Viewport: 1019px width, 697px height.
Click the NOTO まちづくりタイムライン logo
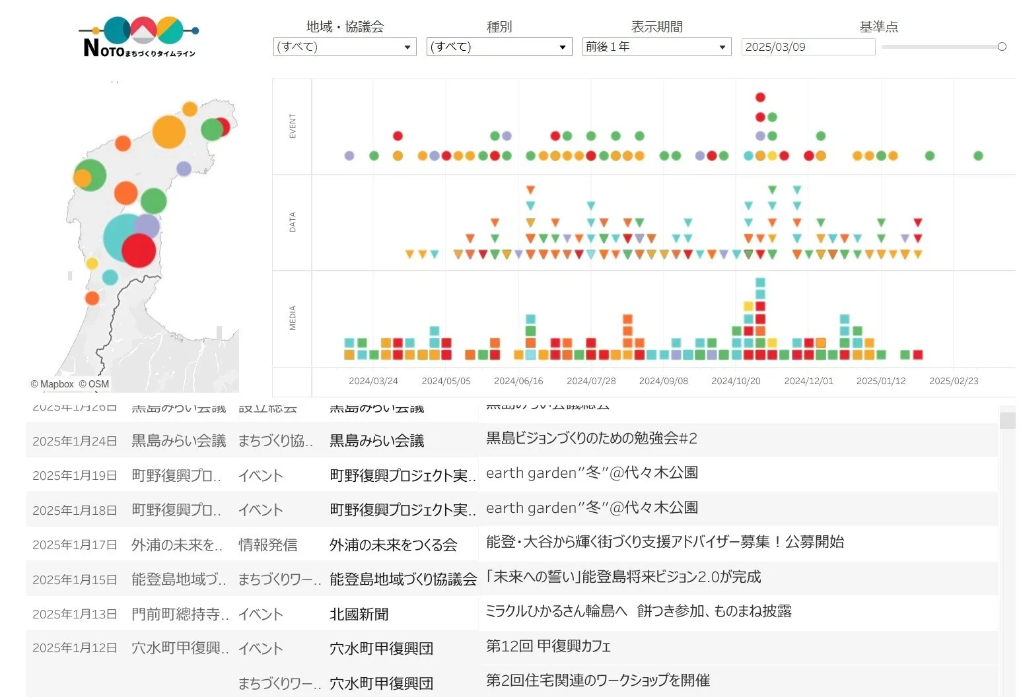[139, 37]
